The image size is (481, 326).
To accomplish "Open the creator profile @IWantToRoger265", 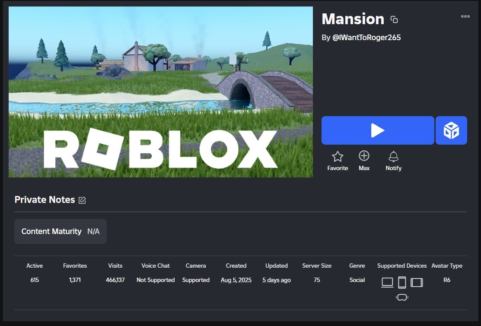I will coord(366,38).
